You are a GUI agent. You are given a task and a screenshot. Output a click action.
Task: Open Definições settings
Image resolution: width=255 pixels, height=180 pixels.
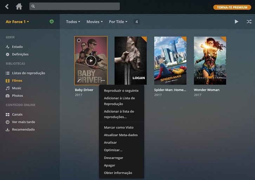[x=20, y=54]
